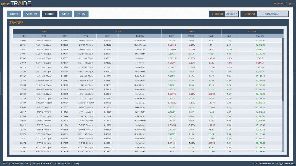This screenshot has height=166, width=296.
Task: Open the Equity tab
Action: [x=81, y=14]
